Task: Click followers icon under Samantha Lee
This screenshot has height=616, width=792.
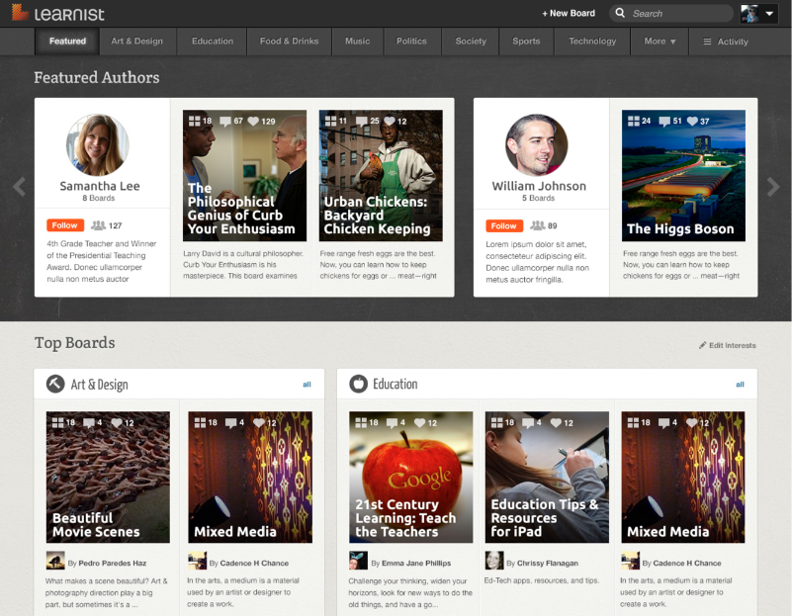Action: pyautogui.click(x=98, y=225)
